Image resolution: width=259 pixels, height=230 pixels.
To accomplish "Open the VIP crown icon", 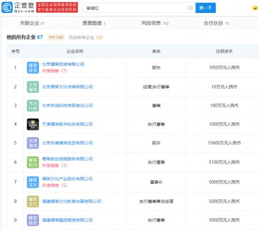I will tap(255, 8).
